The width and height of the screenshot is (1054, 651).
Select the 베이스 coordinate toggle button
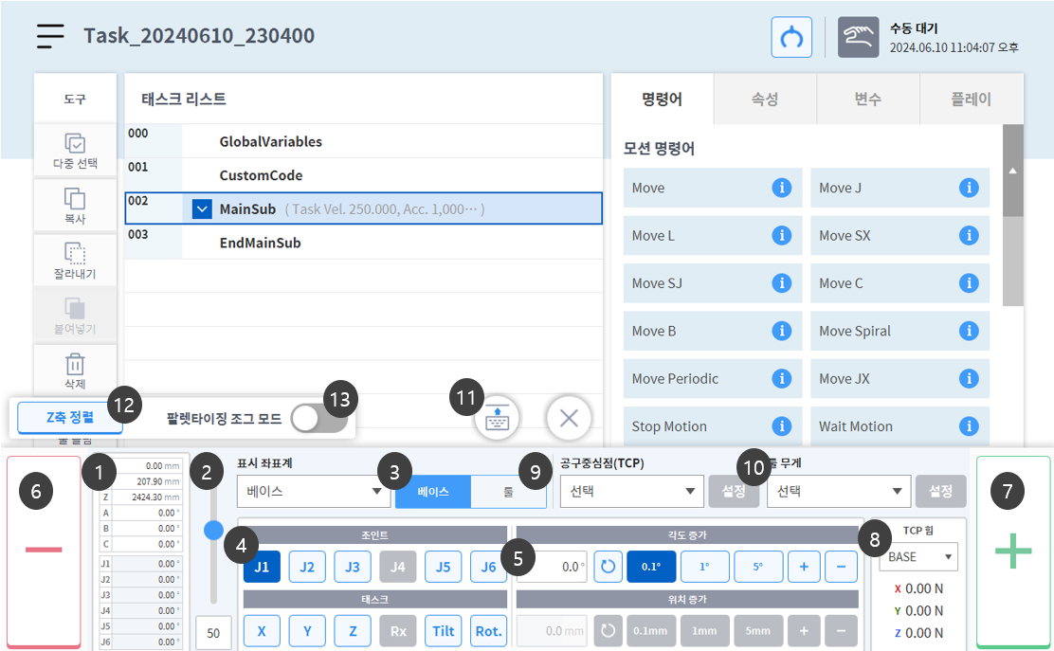tap(433, 492)
